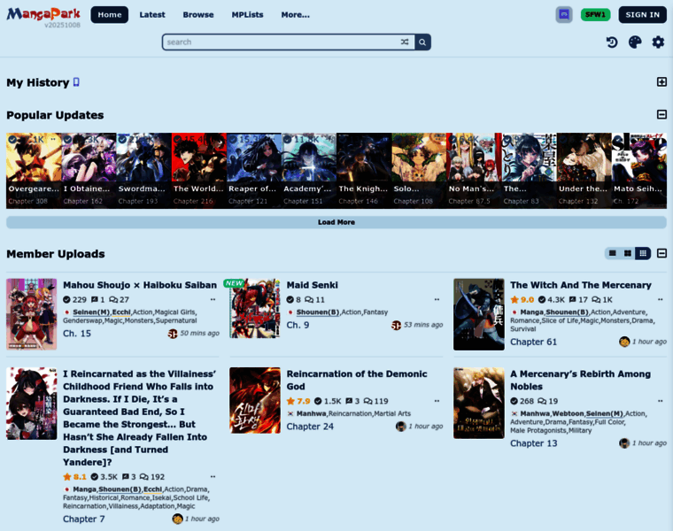Open I Reincarnated as the Villainess' title
The height and width of the screenshot is (531, 673).
click(x=140, y=419)
